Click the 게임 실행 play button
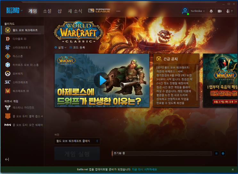This screenshot has width=238, height=174. coord(77,153)
